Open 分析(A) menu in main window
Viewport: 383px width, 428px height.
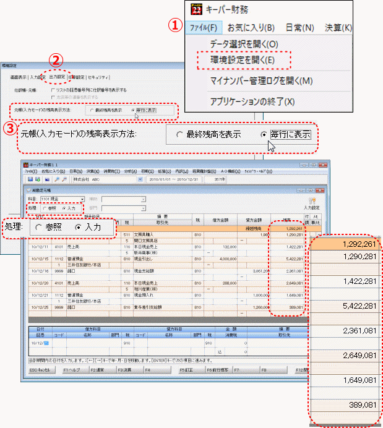(130, 171)
